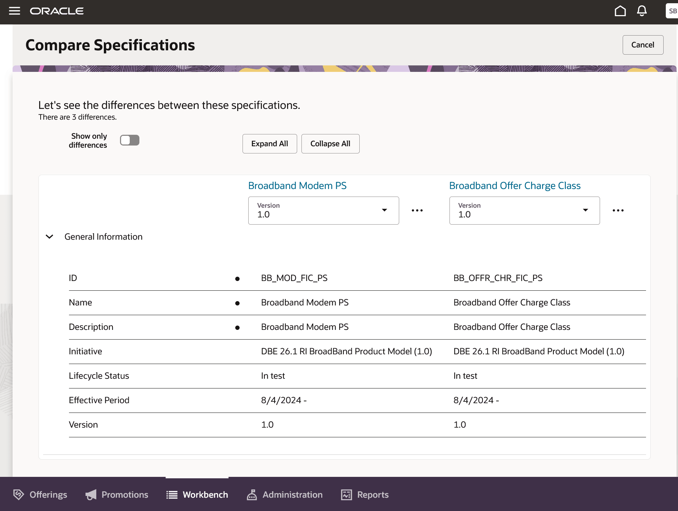Open the hamburger navigation menu
The height and width of the screenshot is (511, 678).
[x=14, y=11]
